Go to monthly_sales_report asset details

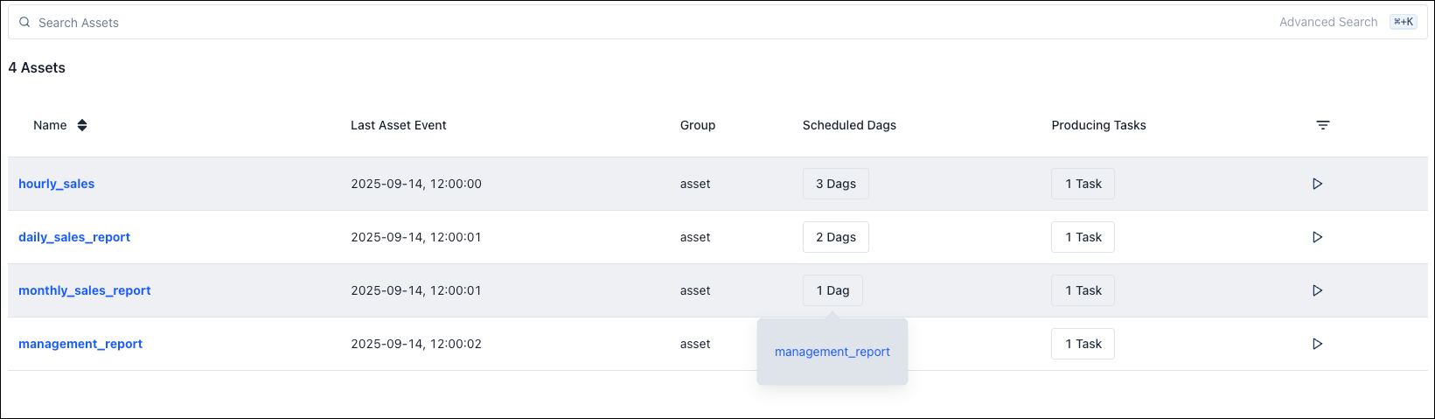pos(85,290)
